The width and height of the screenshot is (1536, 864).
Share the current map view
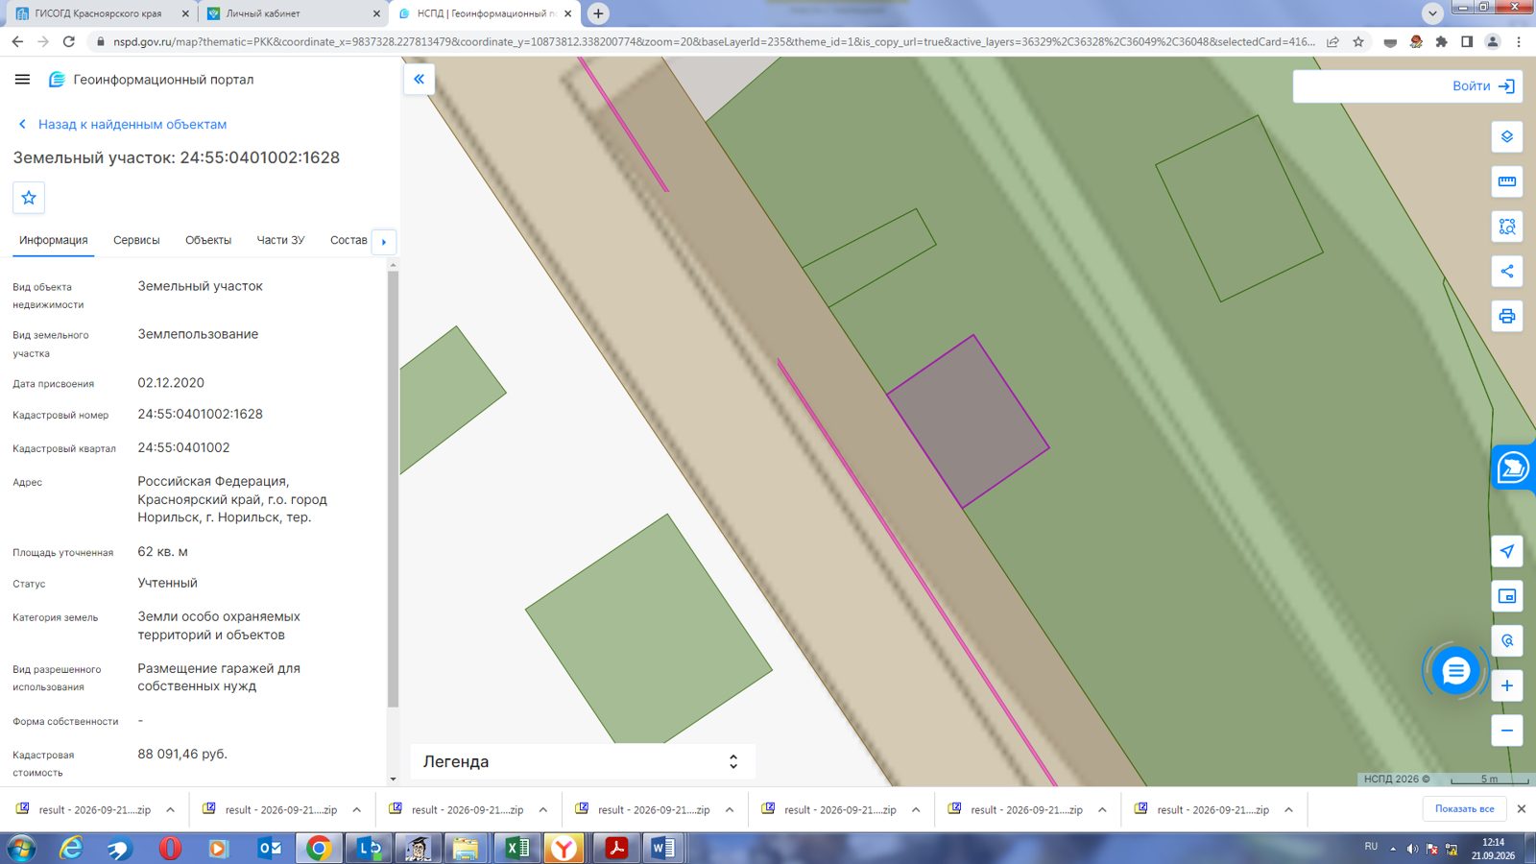pyautogui.click(x=1506, y=271)
